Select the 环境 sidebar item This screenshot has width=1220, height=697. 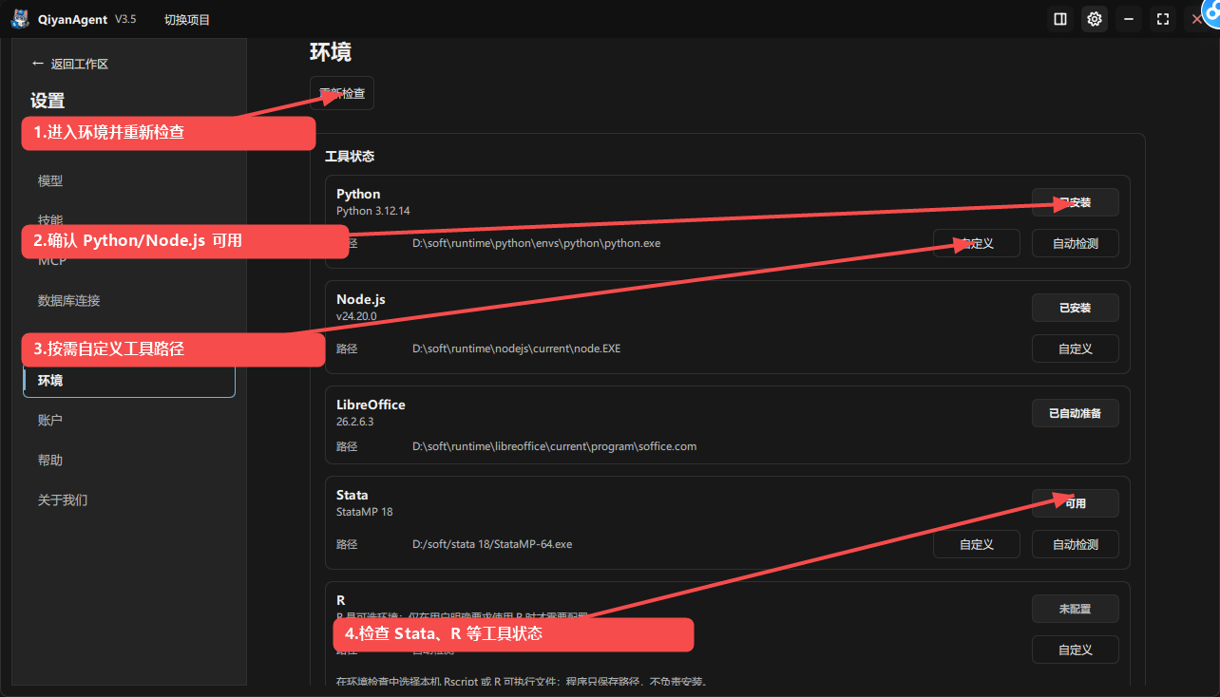pyautogui.click(x=129, y=380)
